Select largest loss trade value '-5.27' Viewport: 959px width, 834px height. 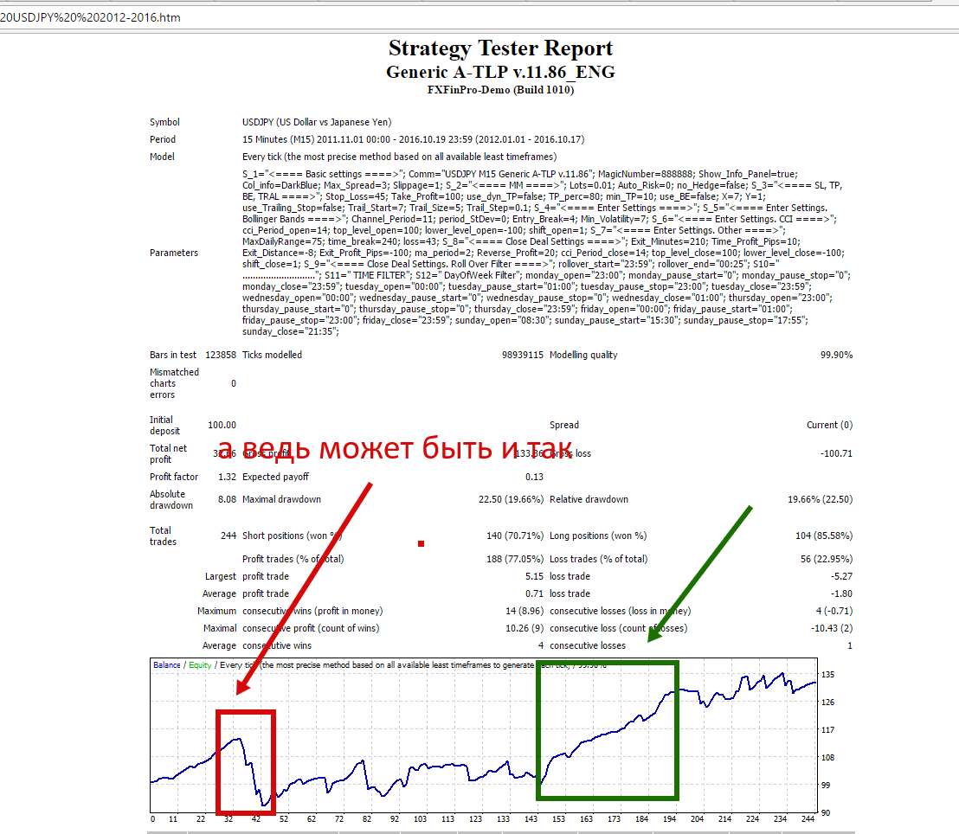click(841, 576)
